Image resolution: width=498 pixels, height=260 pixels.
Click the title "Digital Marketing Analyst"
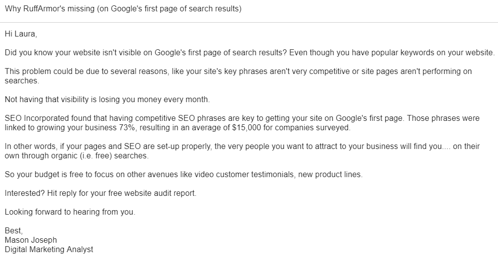[x=48, y=250]
